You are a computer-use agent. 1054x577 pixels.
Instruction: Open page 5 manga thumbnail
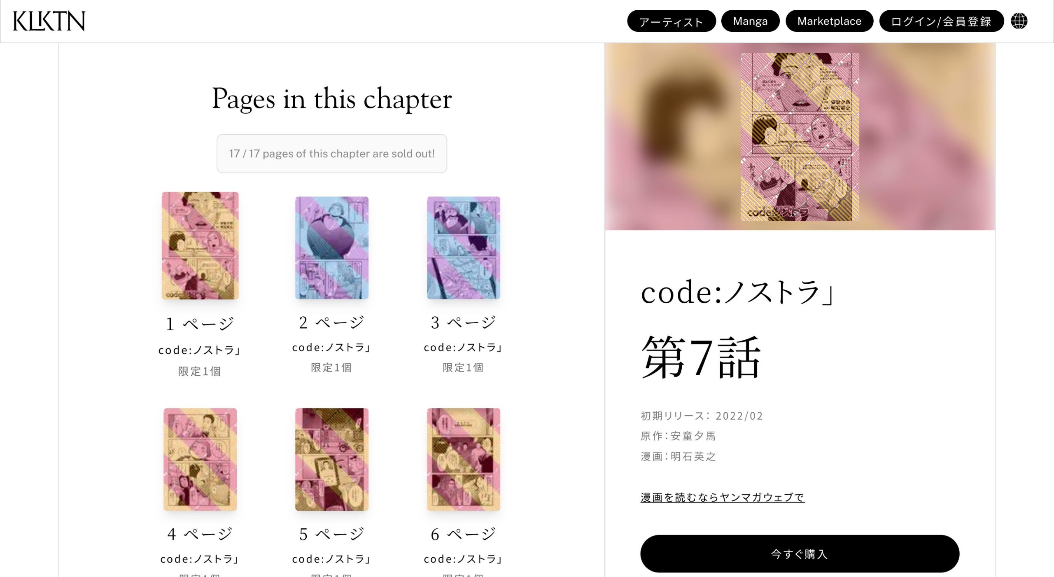click(332, 459)
